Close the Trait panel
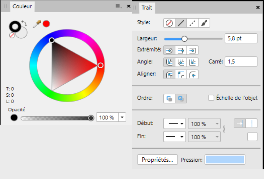The height and width of the screenshot is (179, 264). [x=258, y=7]
